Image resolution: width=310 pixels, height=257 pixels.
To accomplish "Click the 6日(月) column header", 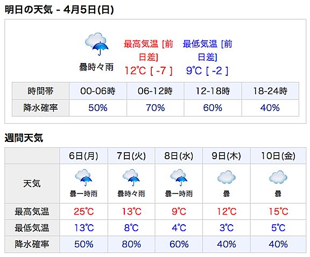I will pos(83,156).
